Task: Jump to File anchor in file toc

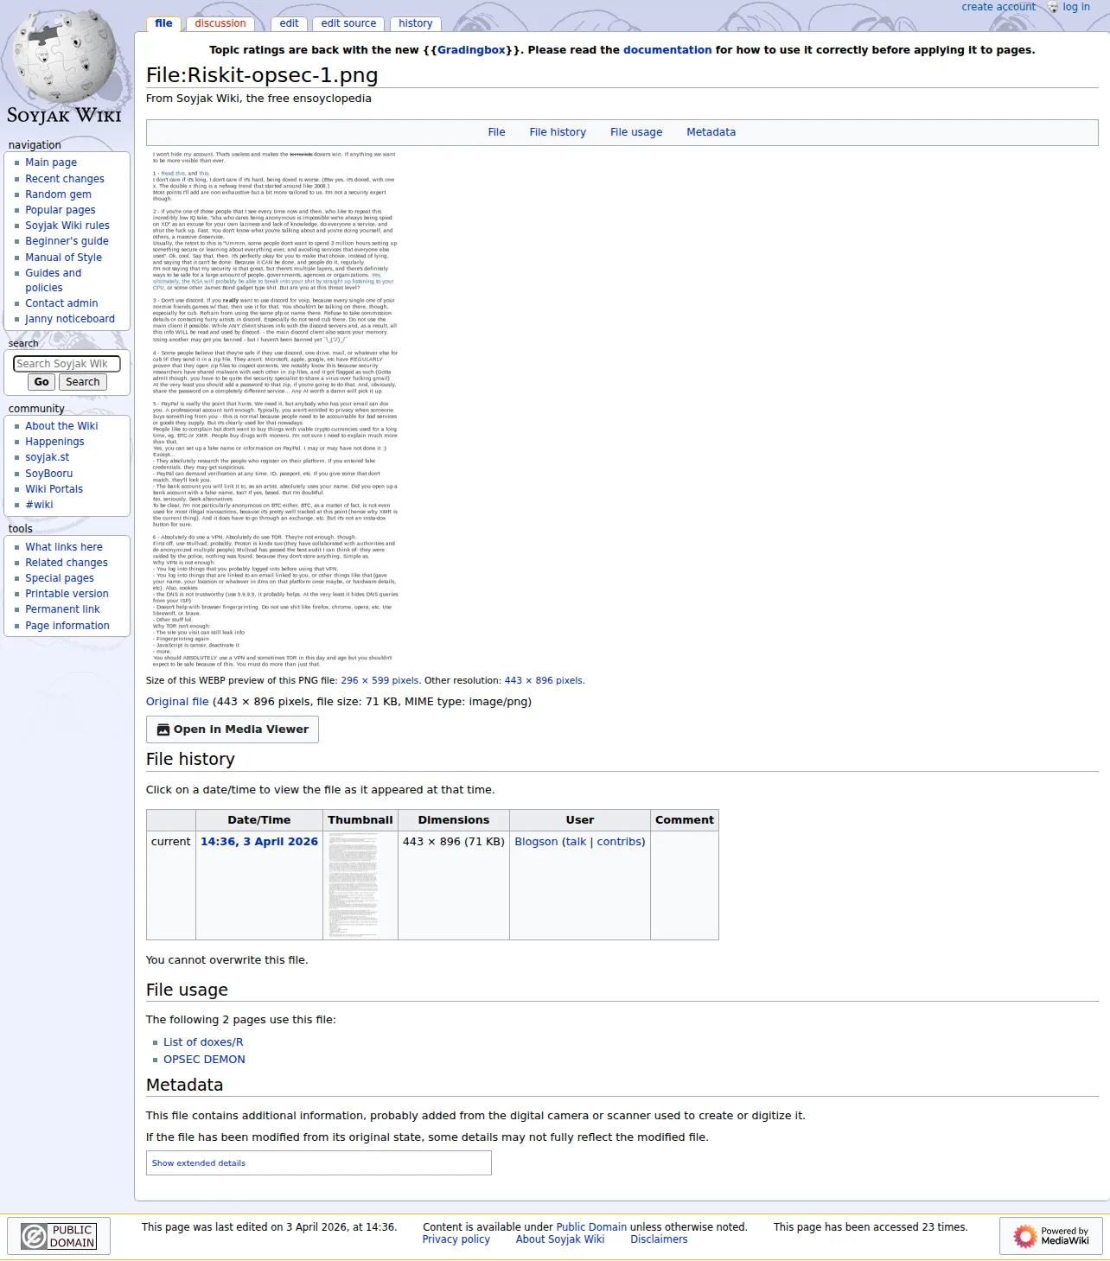Action: pos(496,132)
